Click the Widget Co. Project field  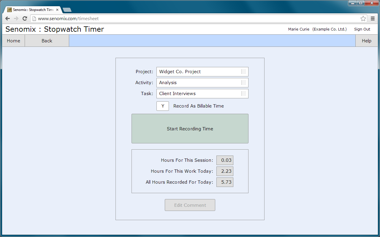point(202,72)
